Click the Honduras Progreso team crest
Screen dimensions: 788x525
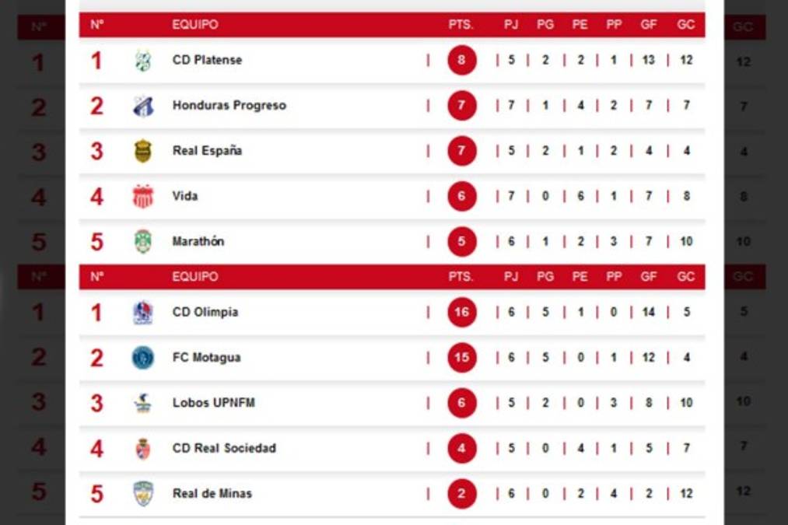click(x=142, y=106)
